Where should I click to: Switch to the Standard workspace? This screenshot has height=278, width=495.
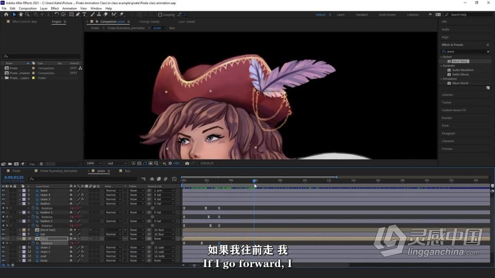tap(361, 15)
